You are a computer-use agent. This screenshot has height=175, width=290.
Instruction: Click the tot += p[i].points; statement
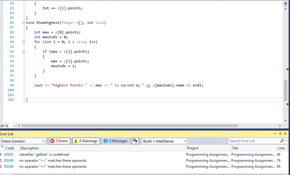pos(63,8)
